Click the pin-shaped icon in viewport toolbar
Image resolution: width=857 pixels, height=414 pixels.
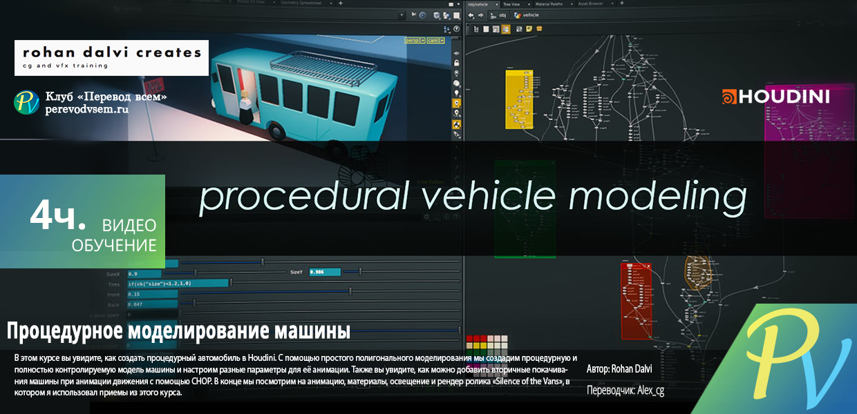(413, 14)
